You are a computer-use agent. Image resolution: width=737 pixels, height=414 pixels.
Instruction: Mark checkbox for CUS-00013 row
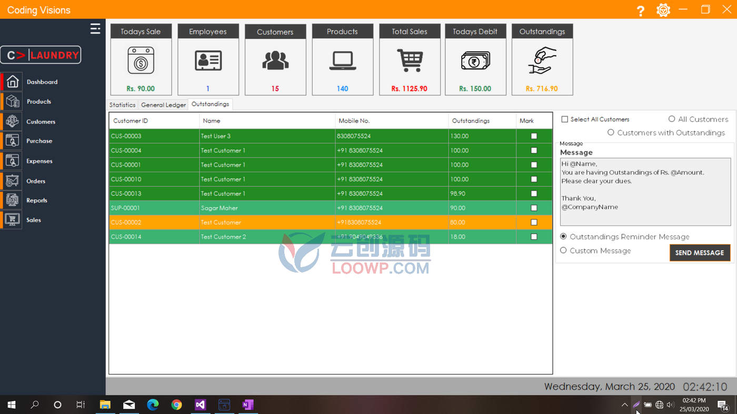(x=534, y=193)
